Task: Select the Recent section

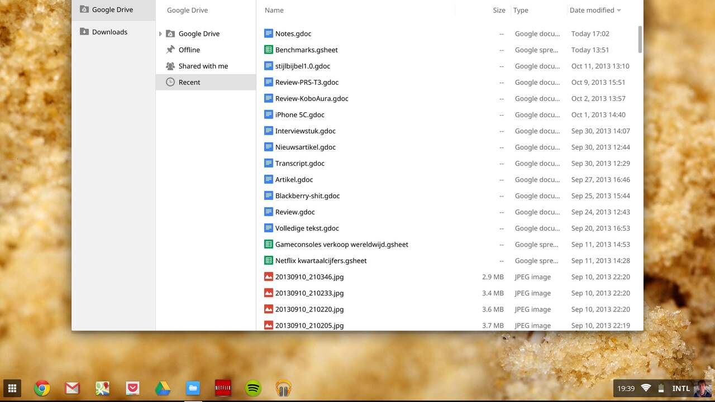Action: pyautogui.click(x=206, y=82)
